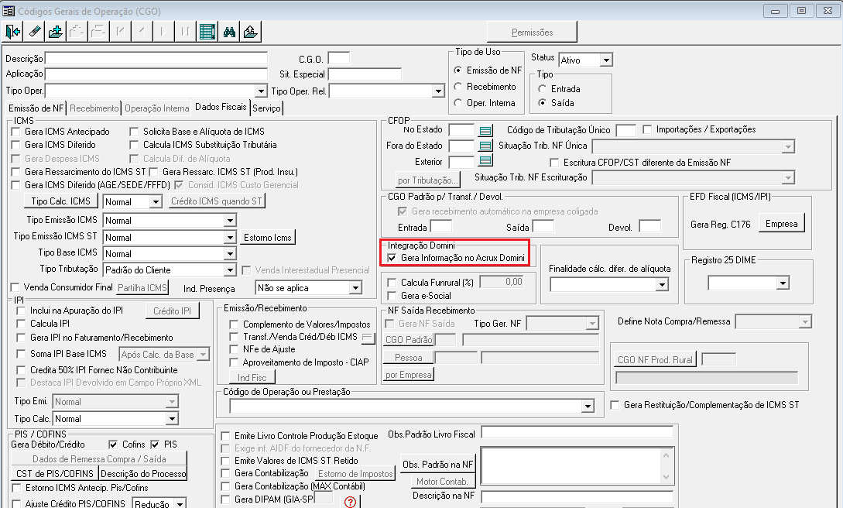Click the Empresa button for Gera Reg. C176
Viewport: 843px width, 508px height.
click(782, 224)
